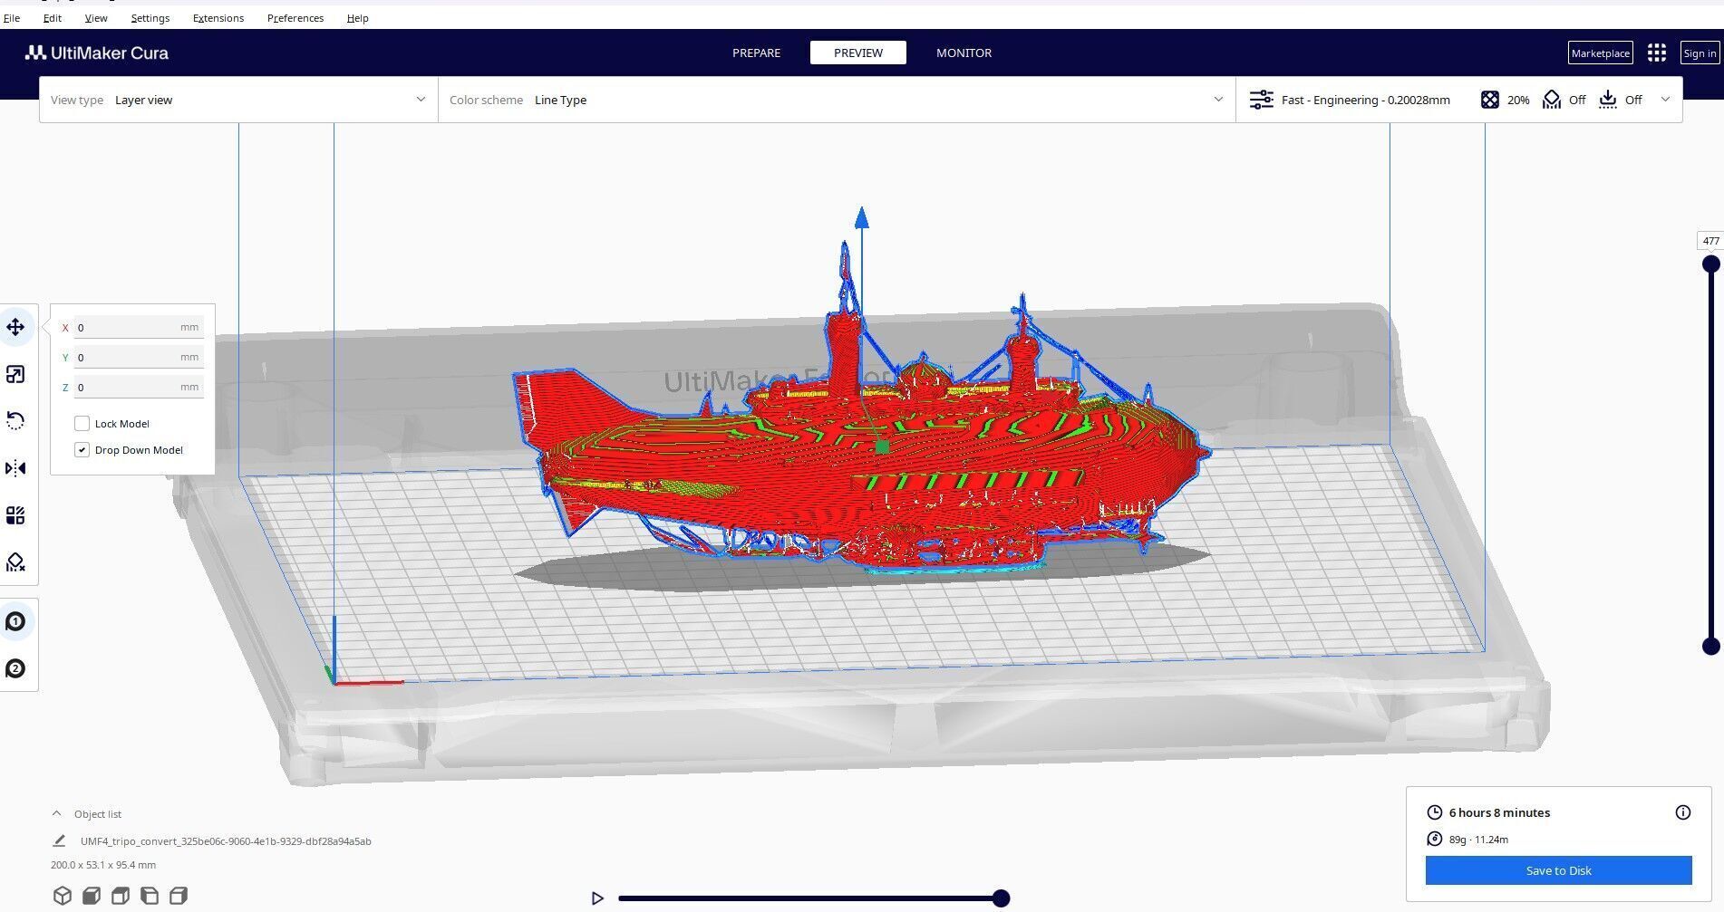Screen dimensions: 1724x912
Task: Rename the model with pencil icon
Action: click(59, 840)
